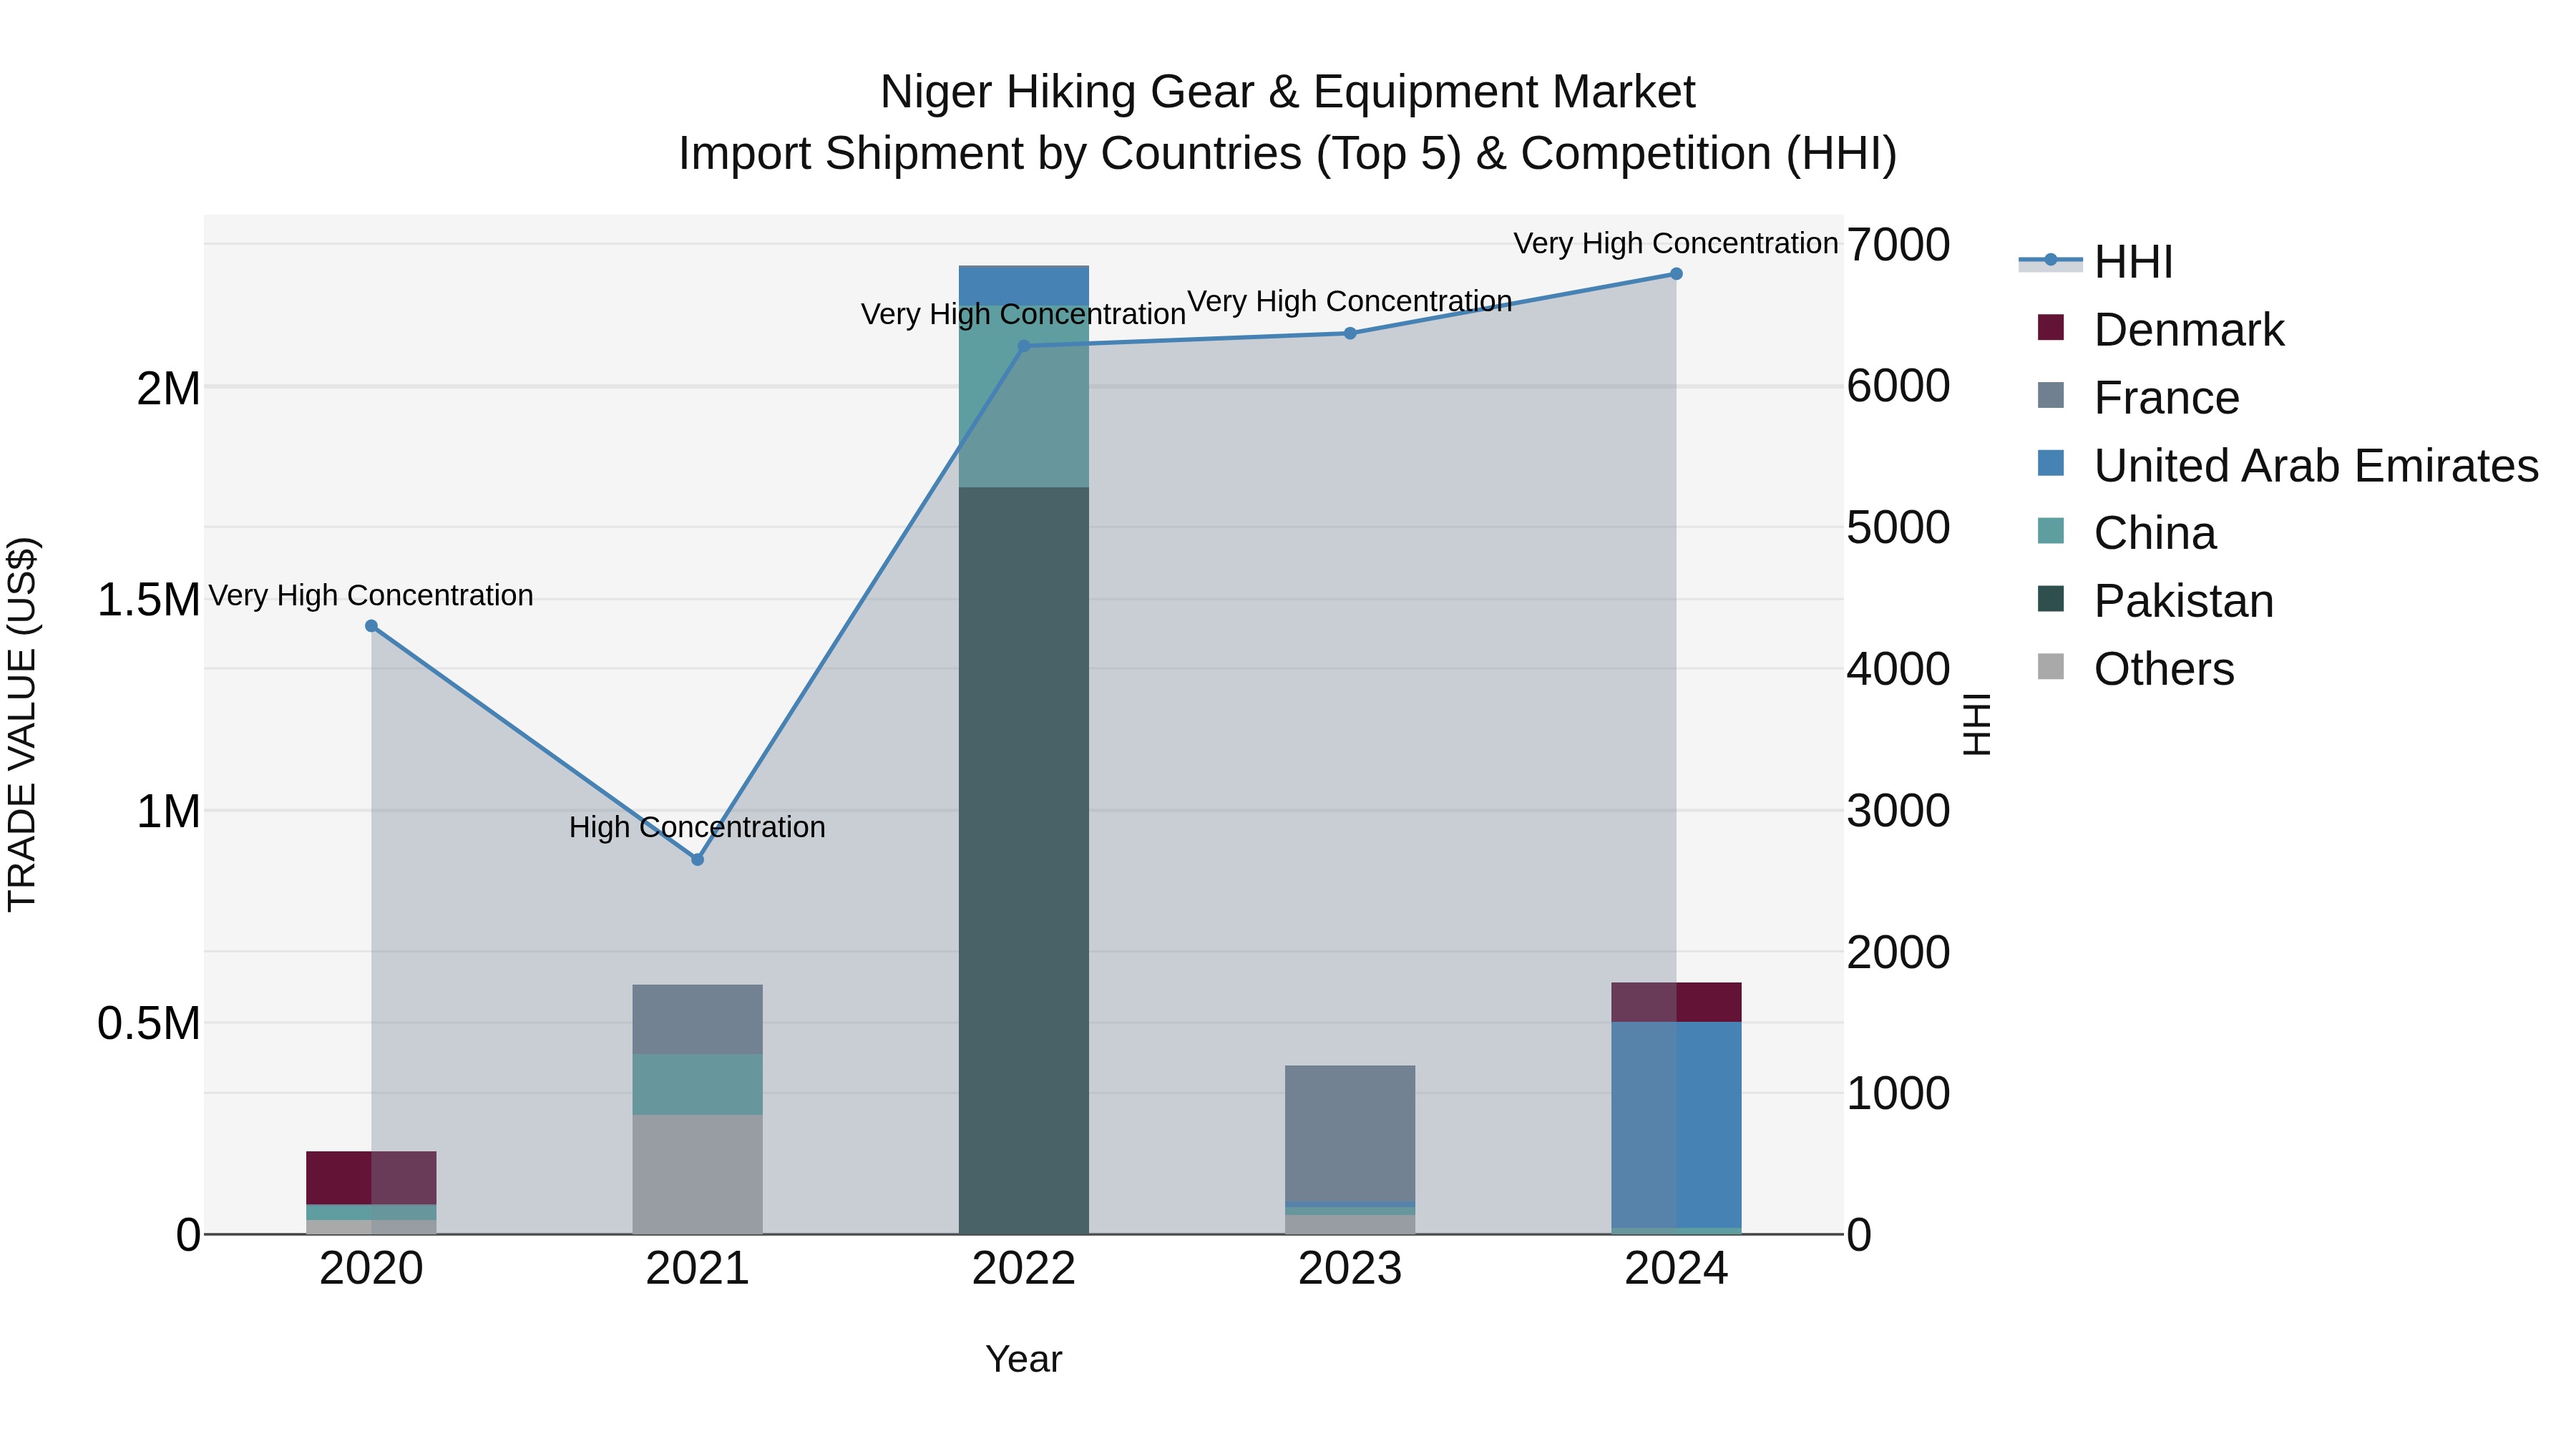Click the HHI line marker icon in legend
This screenshot has height=1449, width=2576.
(x=2050, y=261)
